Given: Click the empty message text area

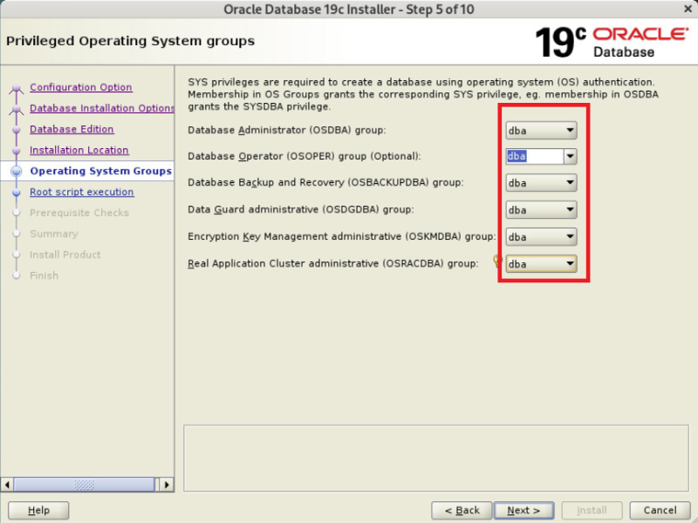Looking at the screenshot, I should click(435, 458).
